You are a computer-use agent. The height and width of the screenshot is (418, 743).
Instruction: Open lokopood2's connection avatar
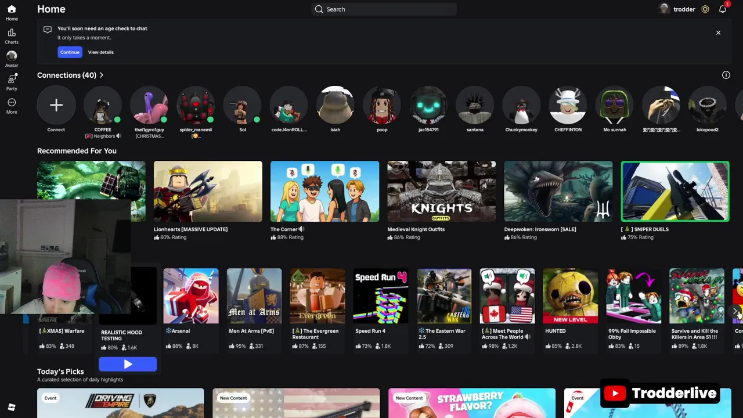(708, 105)
